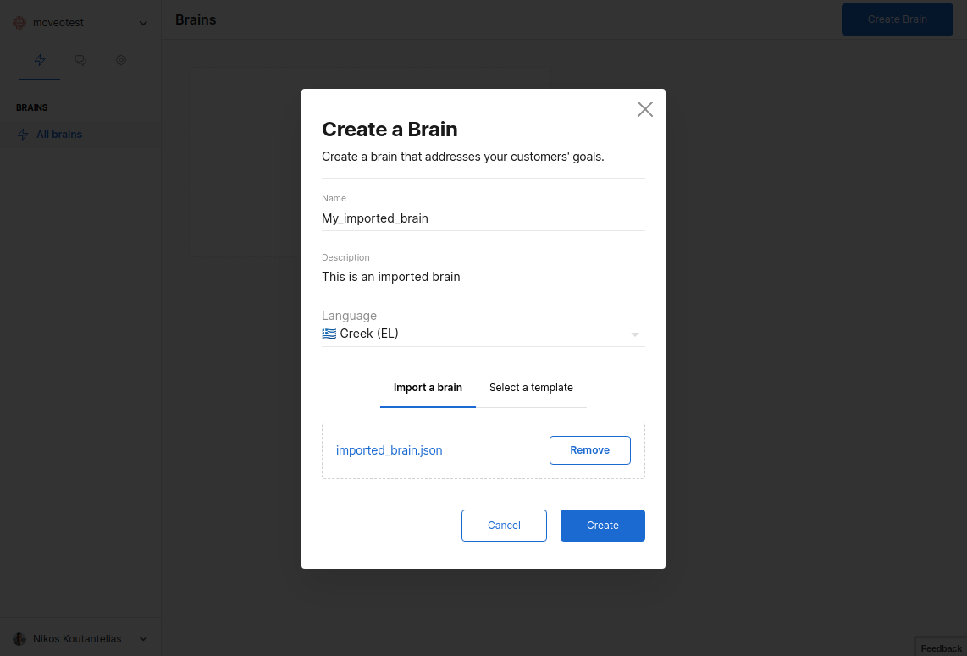Open the brains lightning icon tab in sidebar
This screenshot has height=656, width=967.
[40, 60]
